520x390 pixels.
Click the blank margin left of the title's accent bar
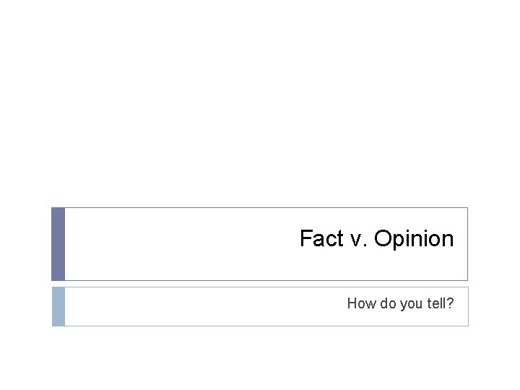25,244
